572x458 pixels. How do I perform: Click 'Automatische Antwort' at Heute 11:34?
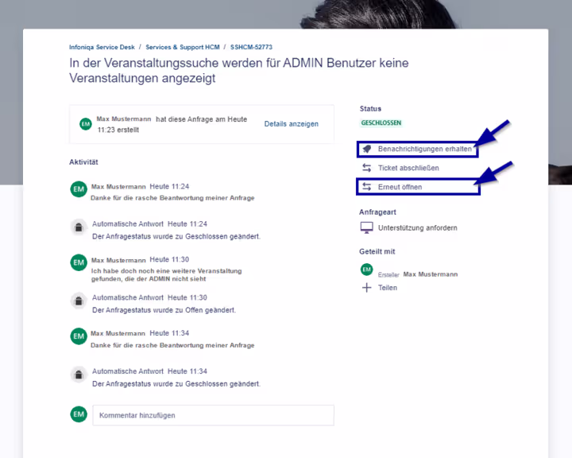pos(128,371)
